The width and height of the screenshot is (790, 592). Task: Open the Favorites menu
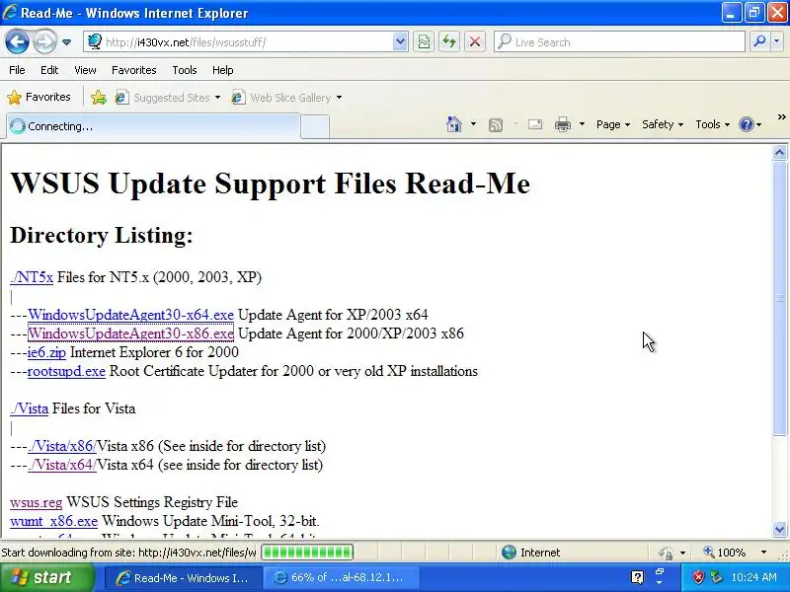pyautogui.click(x=134, y=70)
